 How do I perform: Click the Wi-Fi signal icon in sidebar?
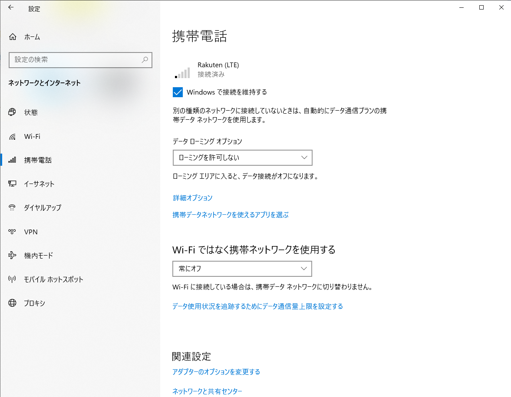point(12,137)
